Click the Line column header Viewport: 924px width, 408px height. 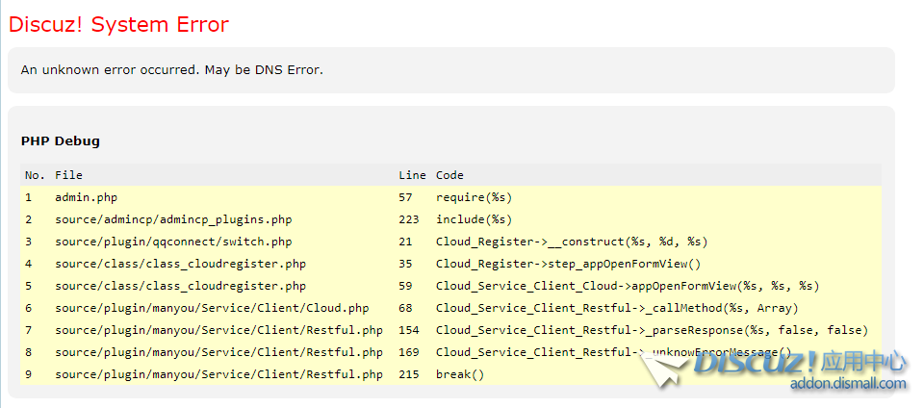412,175
